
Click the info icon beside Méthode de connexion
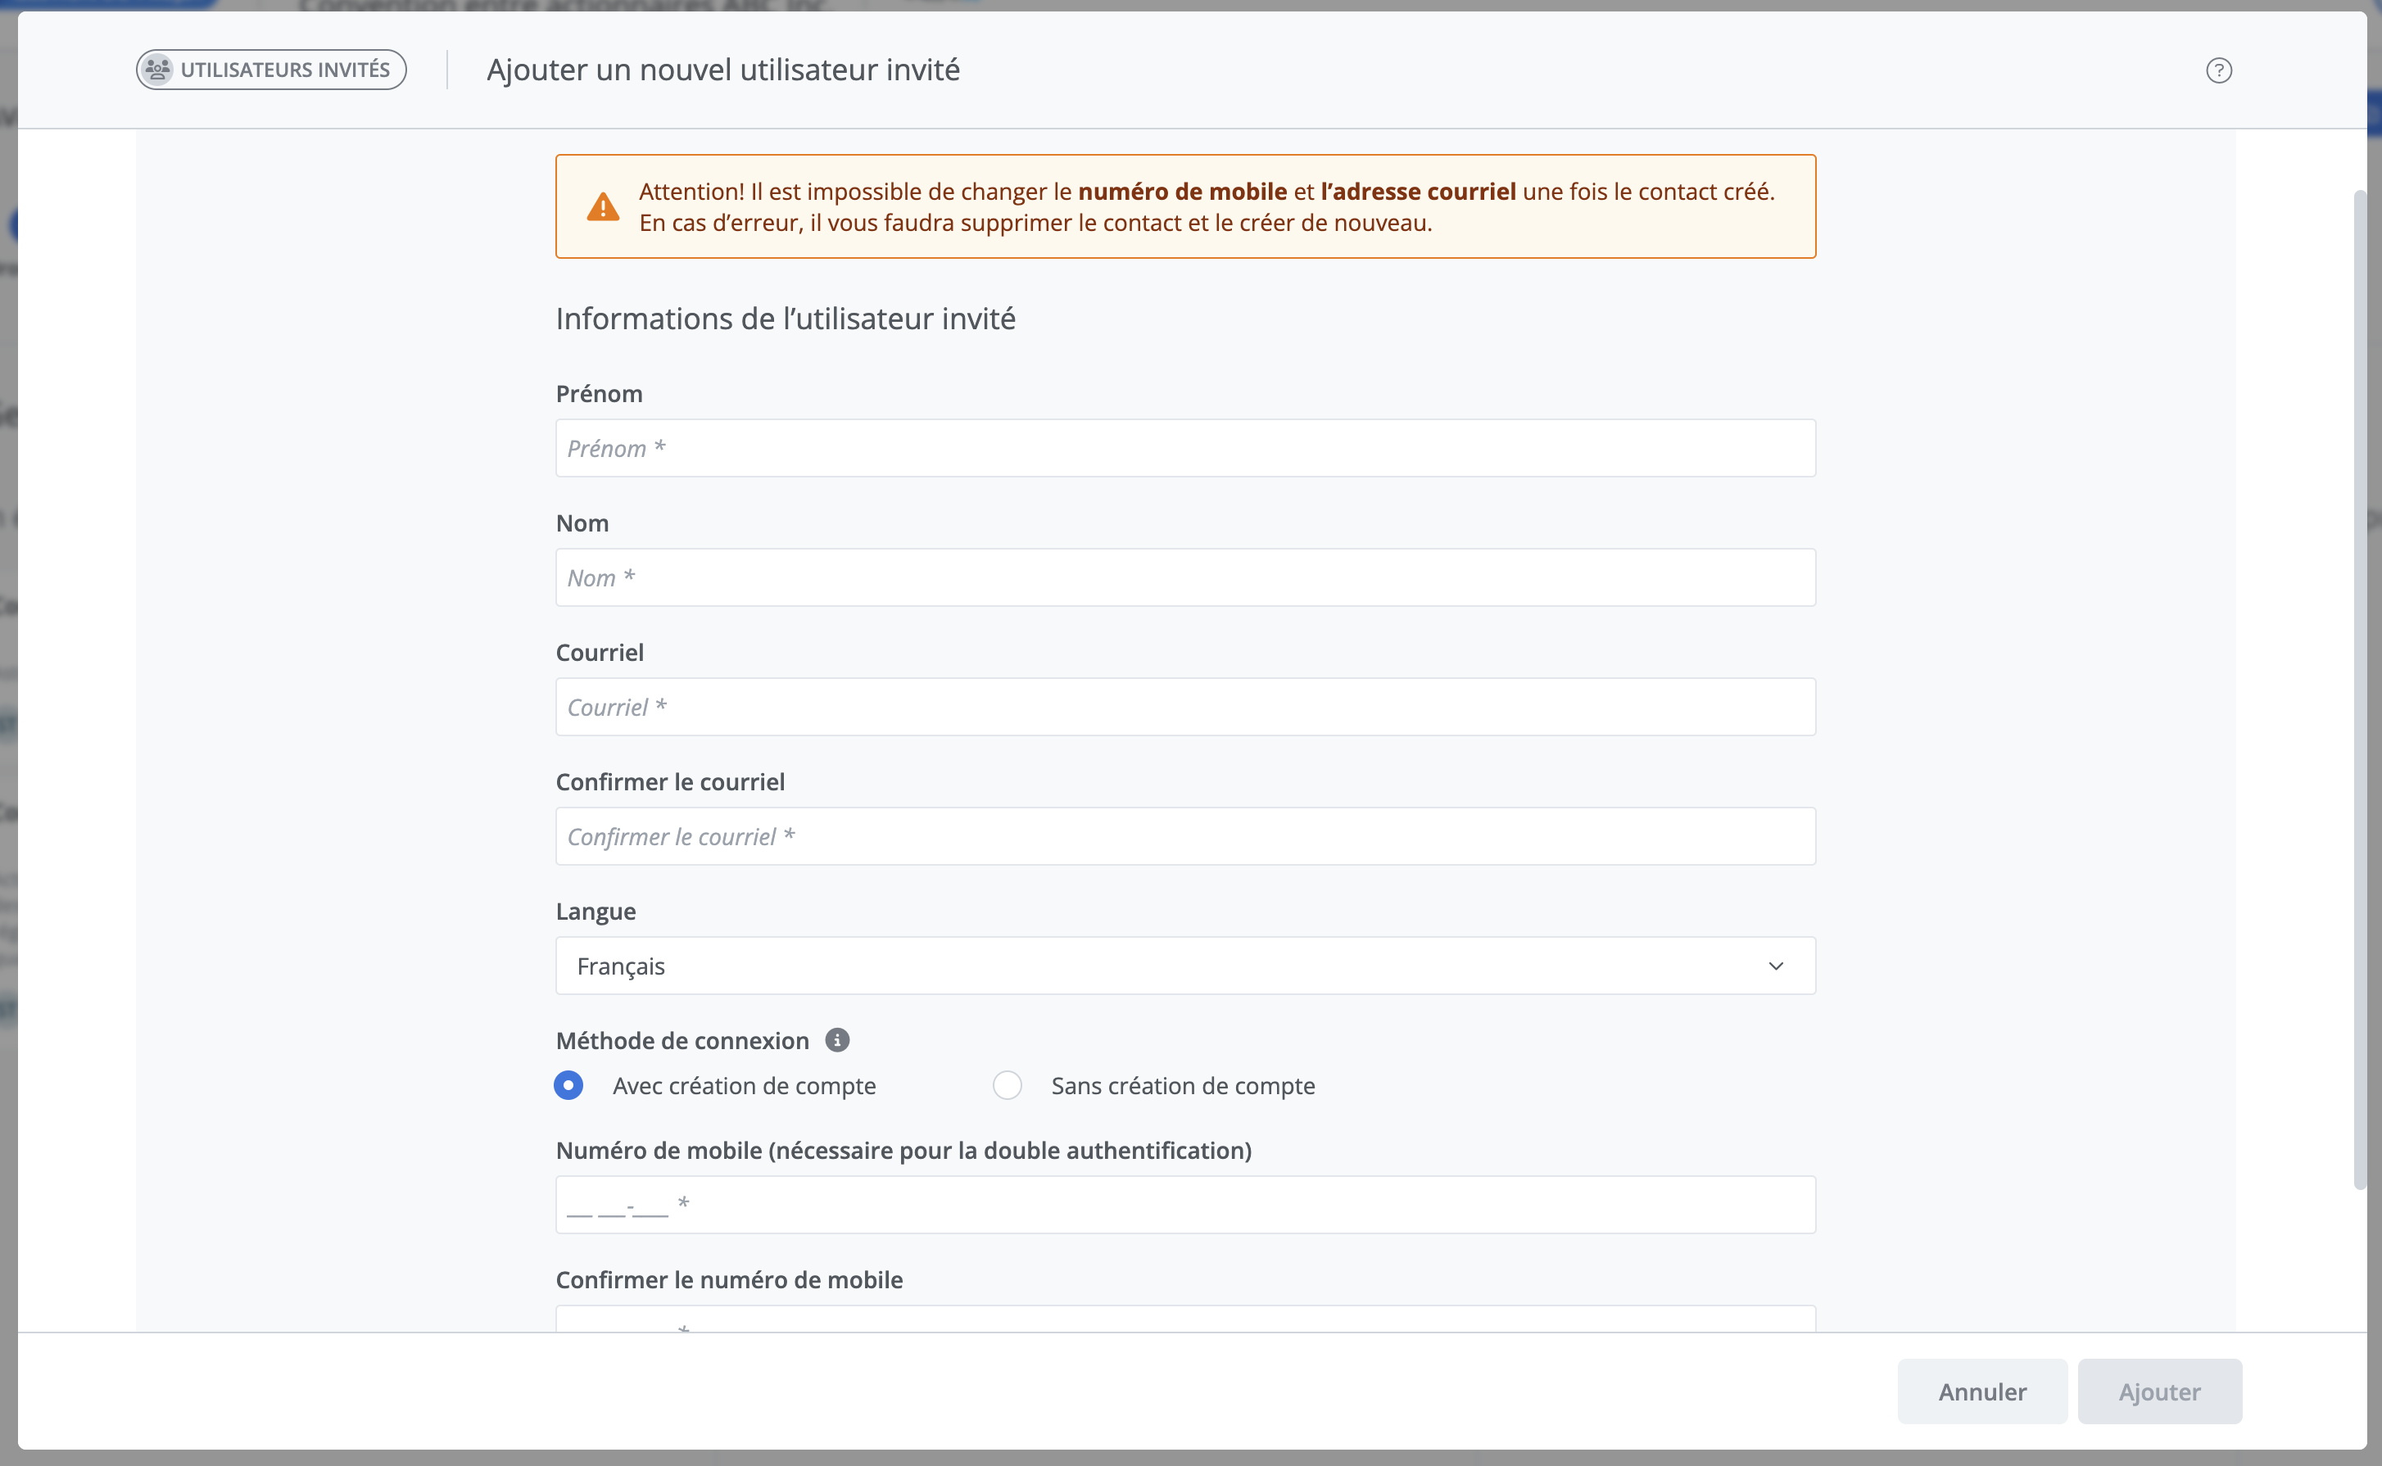(x=836, y=1040)
